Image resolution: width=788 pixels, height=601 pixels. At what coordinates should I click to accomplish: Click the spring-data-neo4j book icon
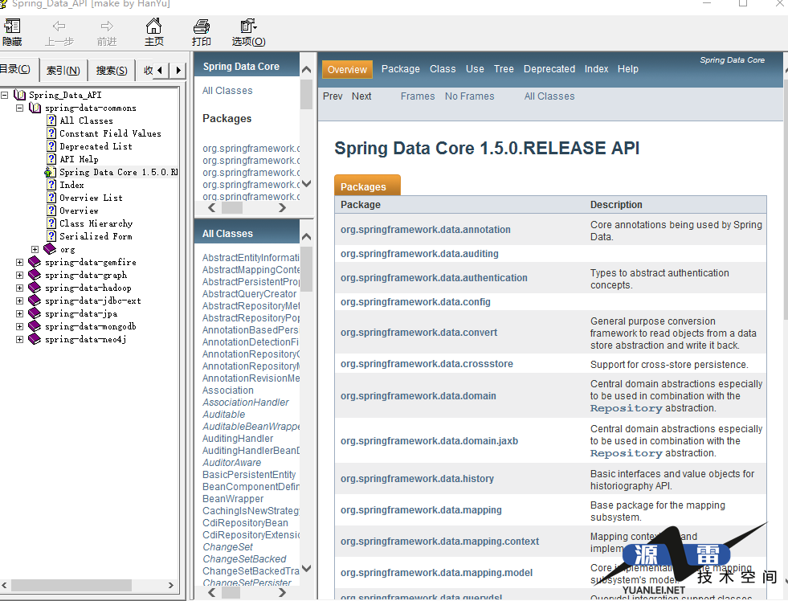pos(35,339)
